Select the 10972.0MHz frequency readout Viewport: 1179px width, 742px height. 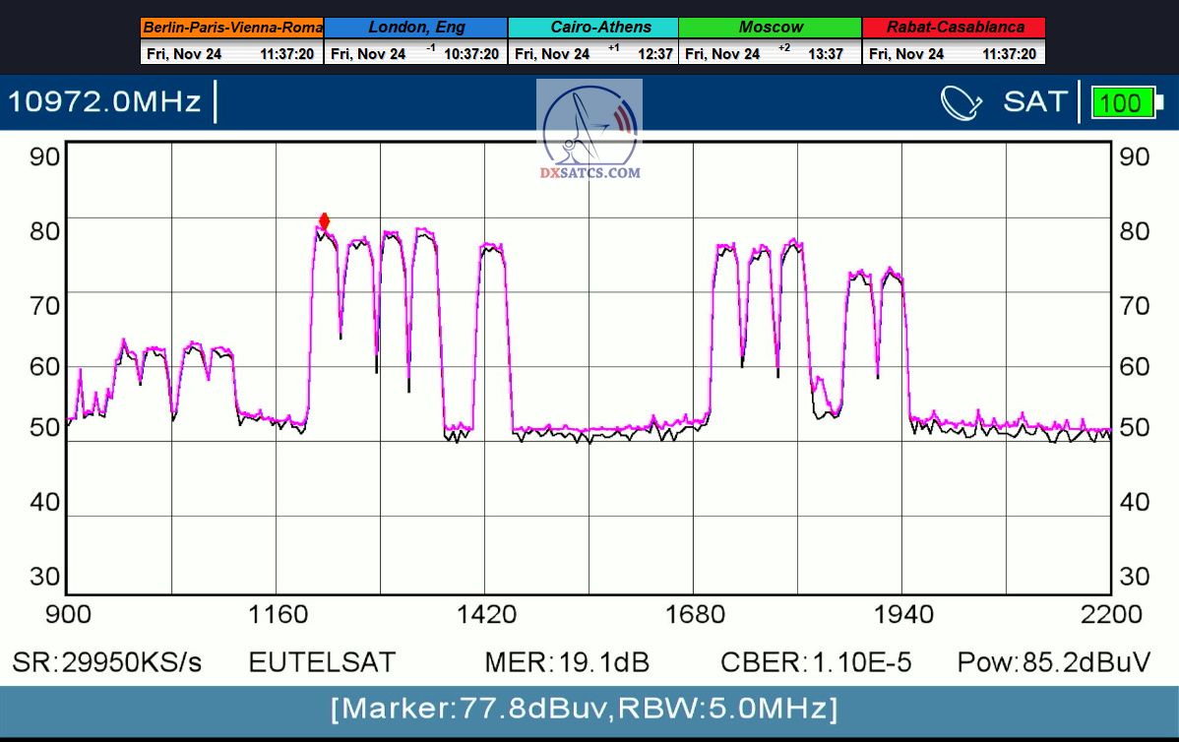(x=104, y=101)
